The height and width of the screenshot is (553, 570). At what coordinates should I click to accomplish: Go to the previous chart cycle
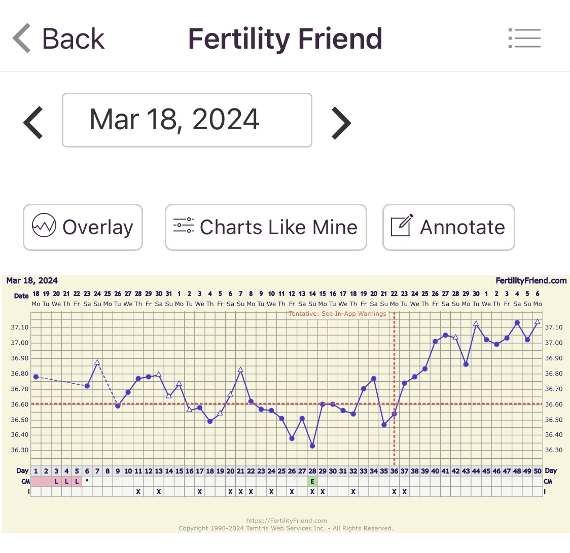(x=33, y=122)
